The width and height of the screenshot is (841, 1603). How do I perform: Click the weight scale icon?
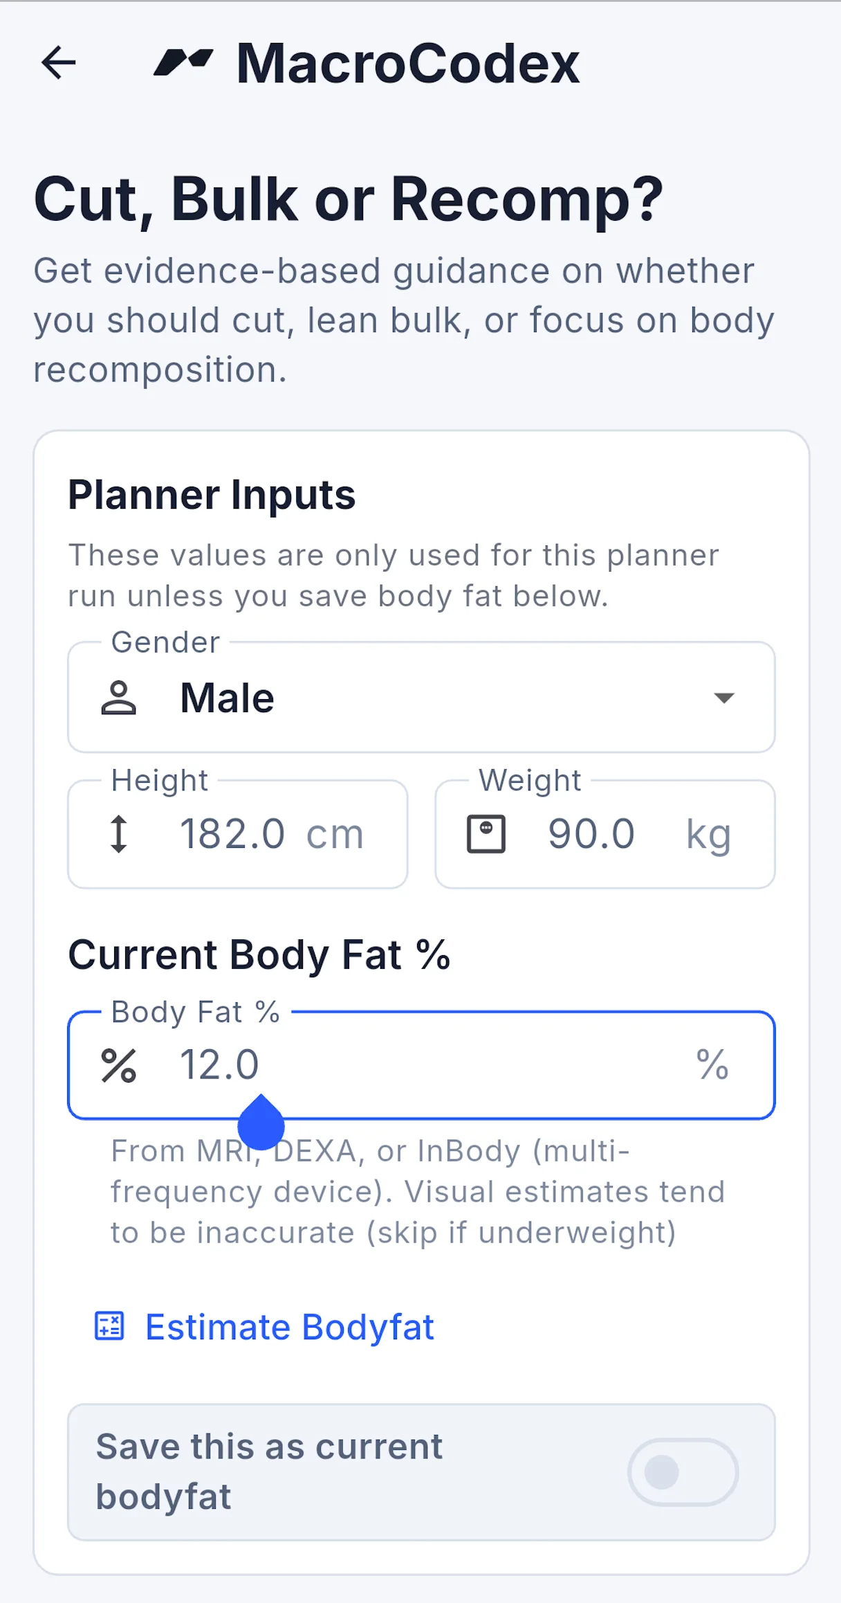[486, 834]
